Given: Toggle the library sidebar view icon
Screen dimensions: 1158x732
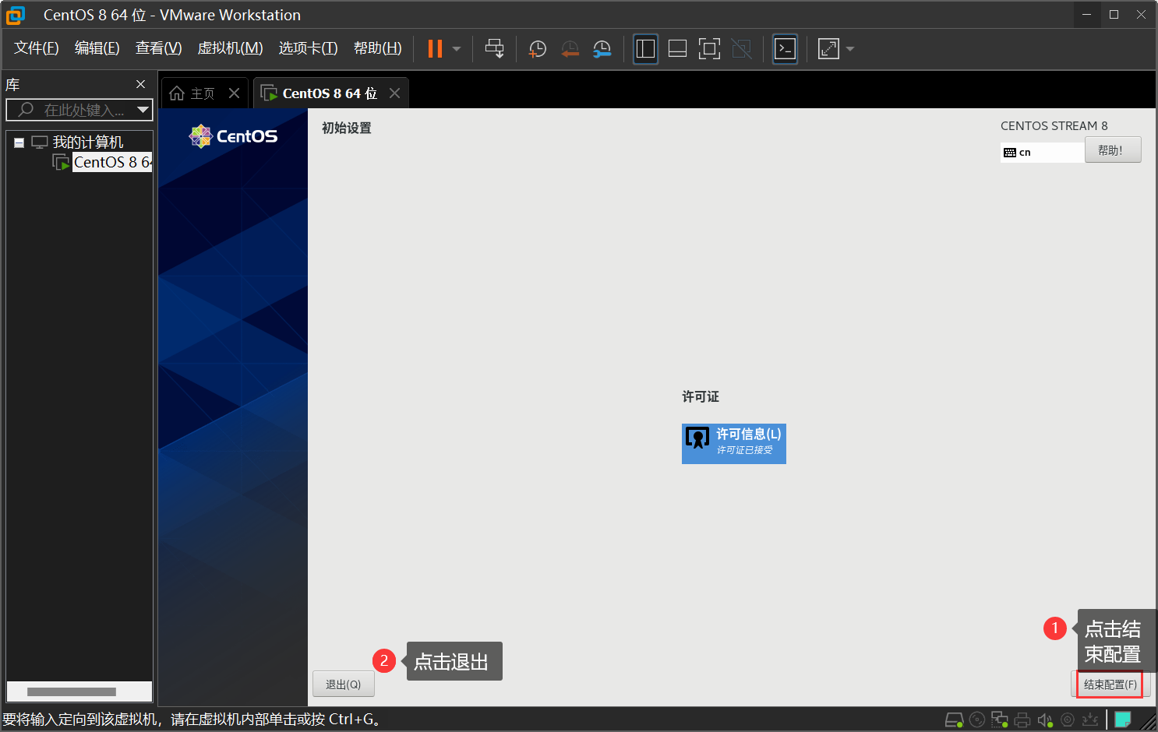Looking at the screenshot, I should pos(645,49).
